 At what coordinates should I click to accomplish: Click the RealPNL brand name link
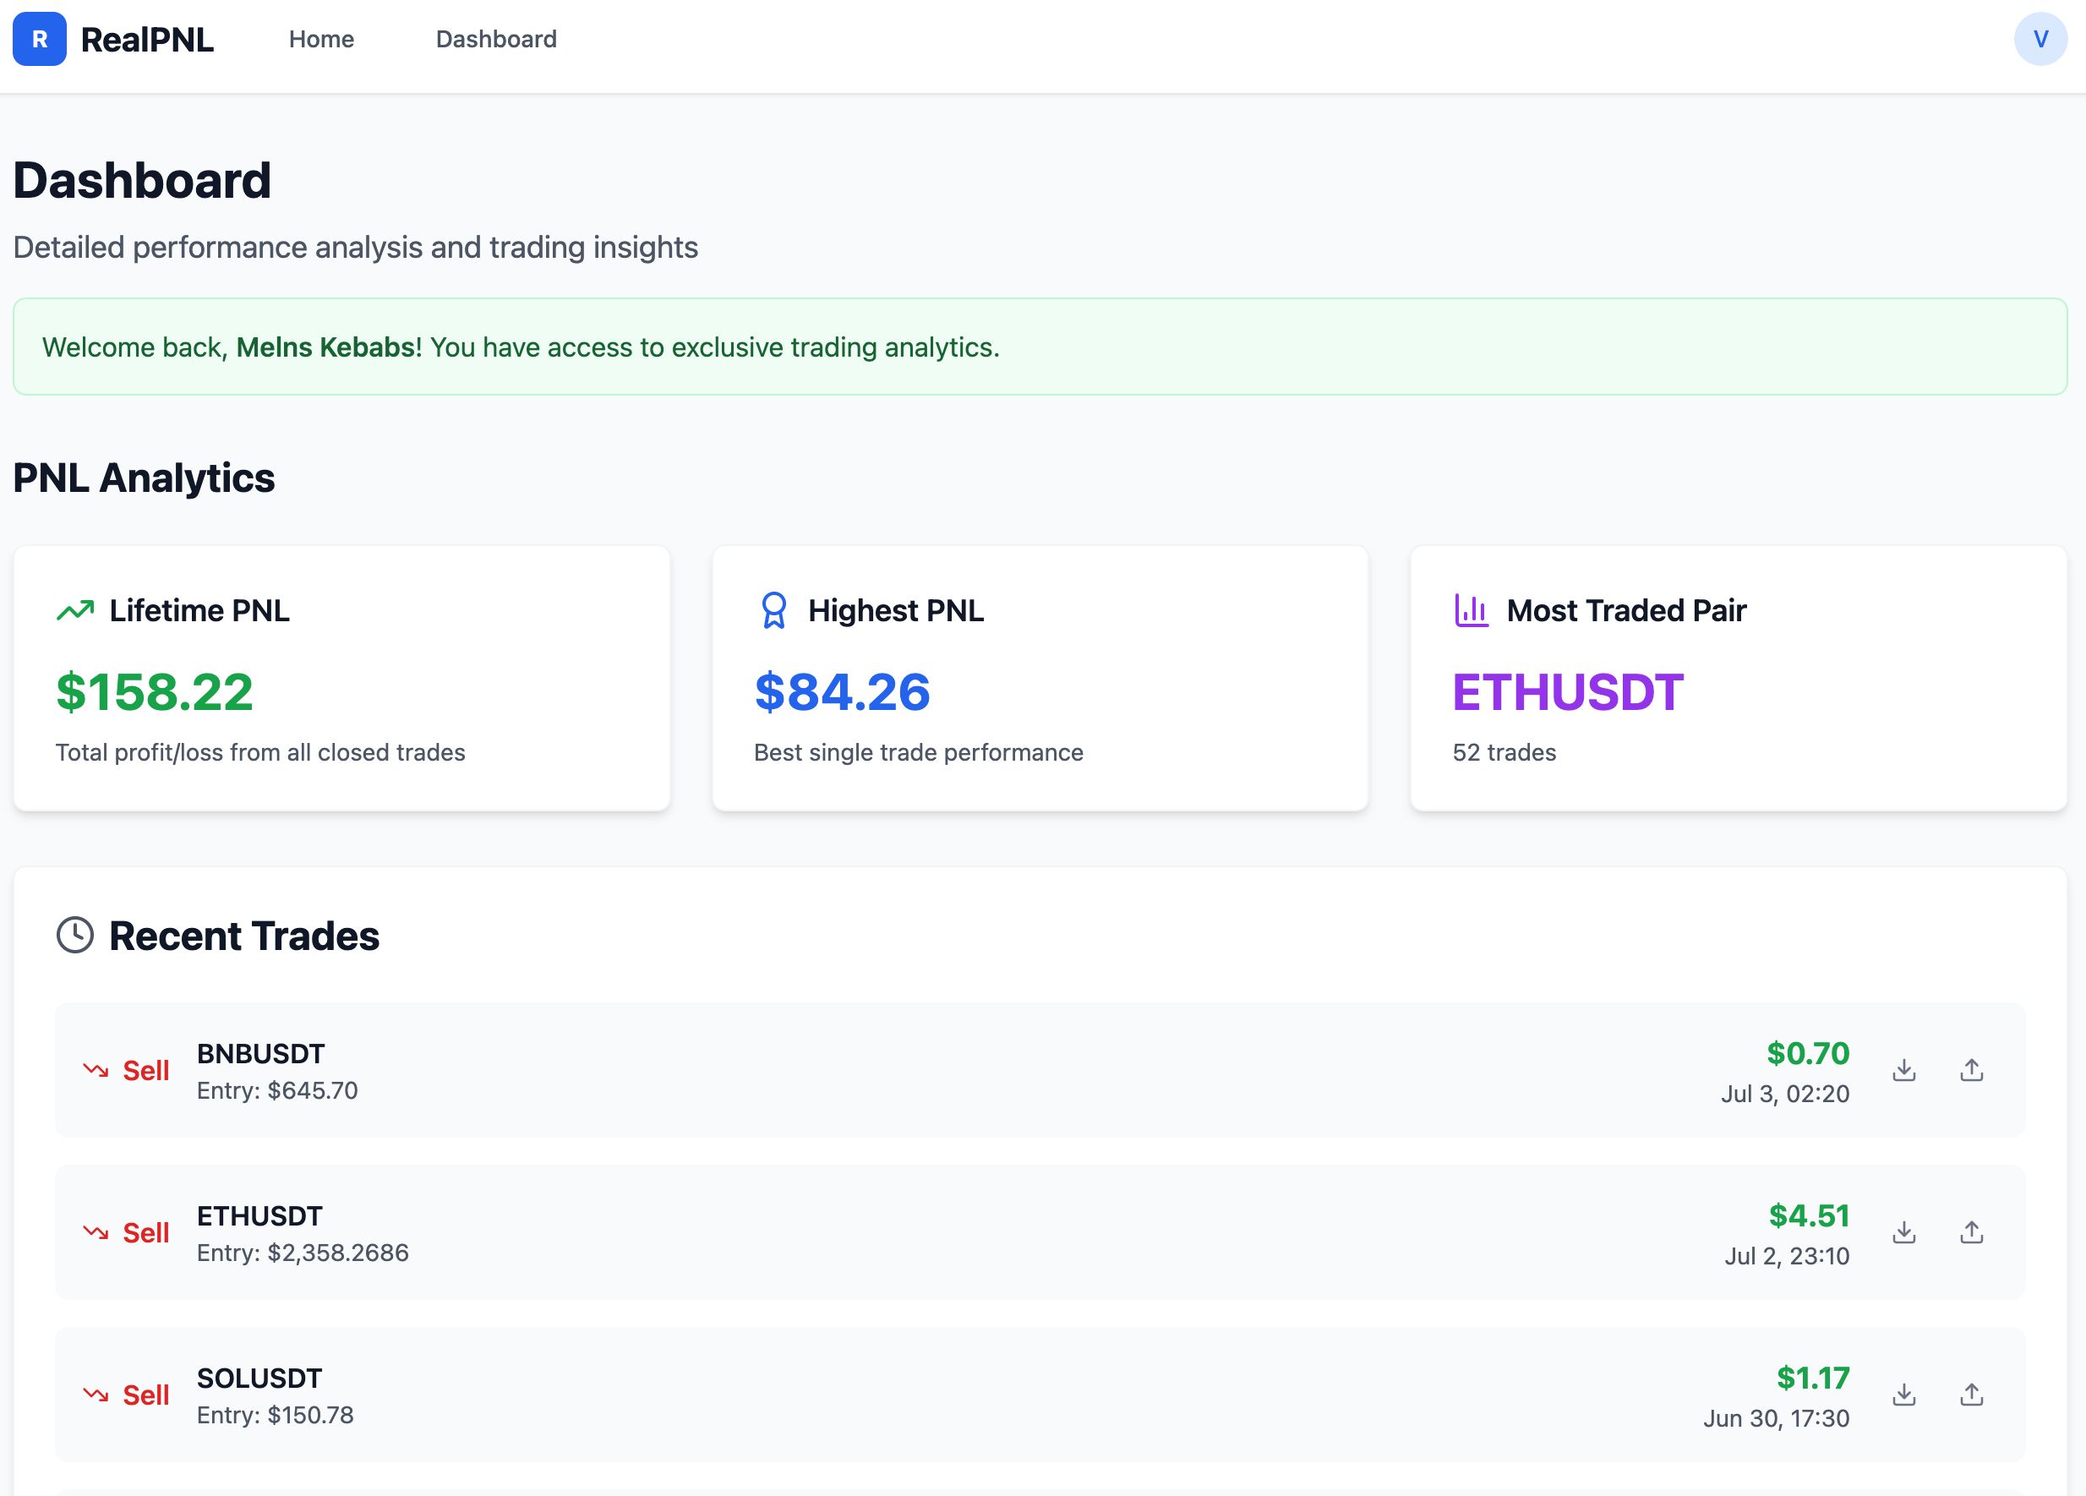point(147,40)
